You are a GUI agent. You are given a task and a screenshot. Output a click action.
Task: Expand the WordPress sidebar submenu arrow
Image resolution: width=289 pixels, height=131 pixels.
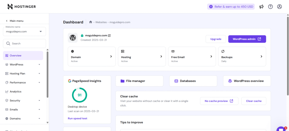click(x=39, y=65)
